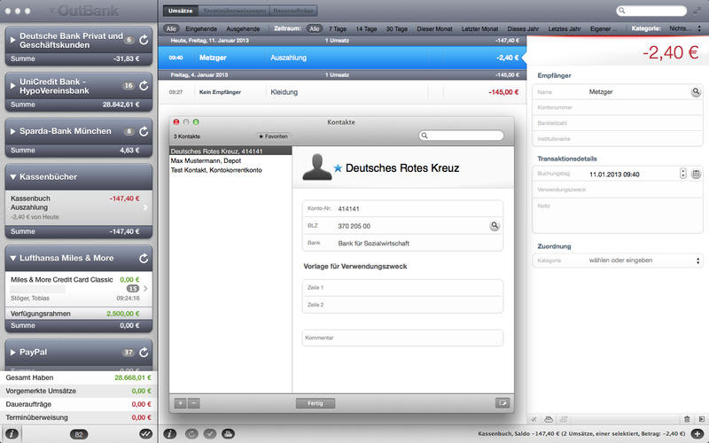This screenshot has height=443, width=709.
Task: Switch to the Daueraufträge tab
Action: tap(294, 11)
